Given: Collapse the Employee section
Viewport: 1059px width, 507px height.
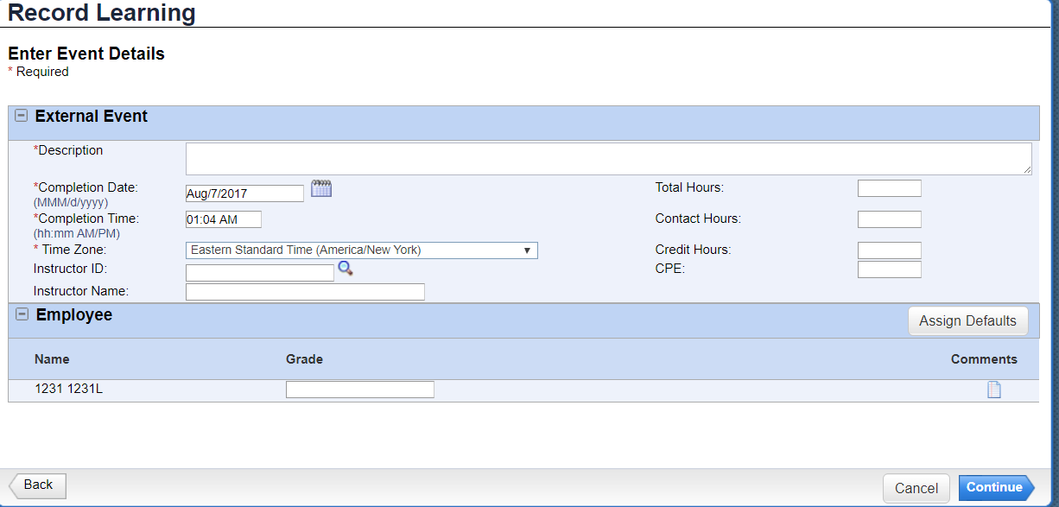Looking at the screenshot, I should [x=22, y=314].
